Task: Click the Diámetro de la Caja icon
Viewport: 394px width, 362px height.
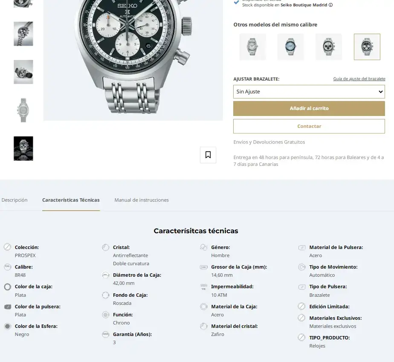Action: click(x=106, y=275)
